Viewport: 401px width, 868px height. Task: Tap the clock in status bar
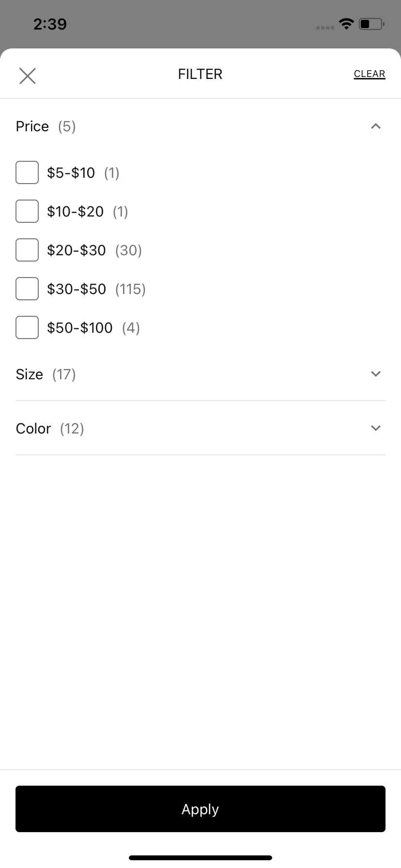50,24
